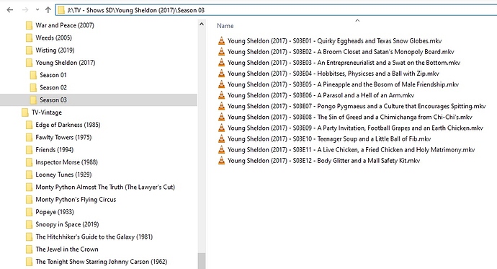Click folder icon beside Friends (1994)
497x269 pixels.
[x=29, y=149]
